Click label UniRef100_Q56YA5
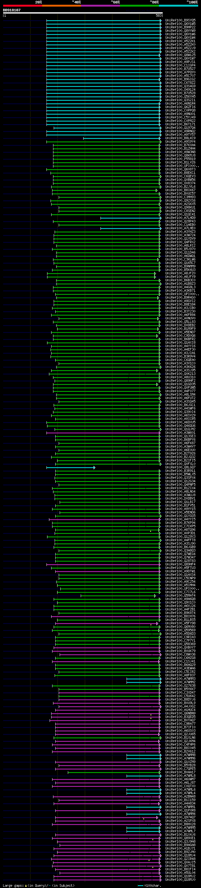This screenshot has width=201, height=888. pyautogui.click(x=180, y=96)
